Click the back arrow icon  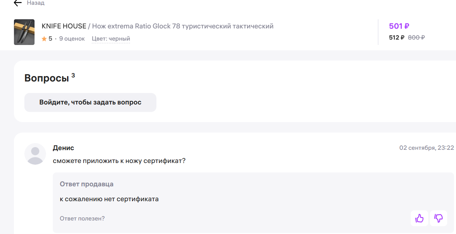(18, 3)
